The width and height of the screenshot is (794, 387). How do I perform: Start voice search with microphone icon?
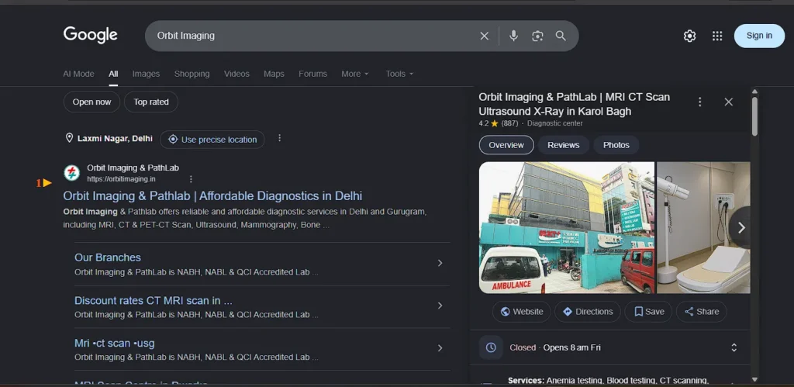[513, 36]
